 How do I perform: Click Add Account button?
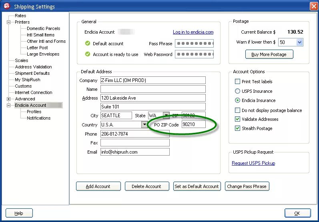[98, 186]
